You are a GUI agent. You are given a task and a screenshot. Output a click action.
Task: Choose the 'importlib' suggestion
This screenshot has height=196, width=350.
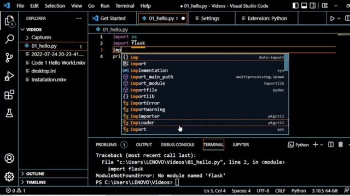203,96
